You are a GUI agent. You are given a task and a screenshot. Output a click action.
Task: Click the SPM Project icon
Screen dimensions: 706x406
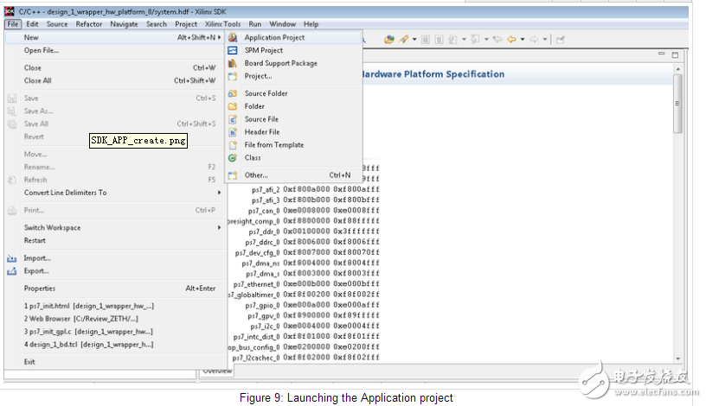click(233, 51)
